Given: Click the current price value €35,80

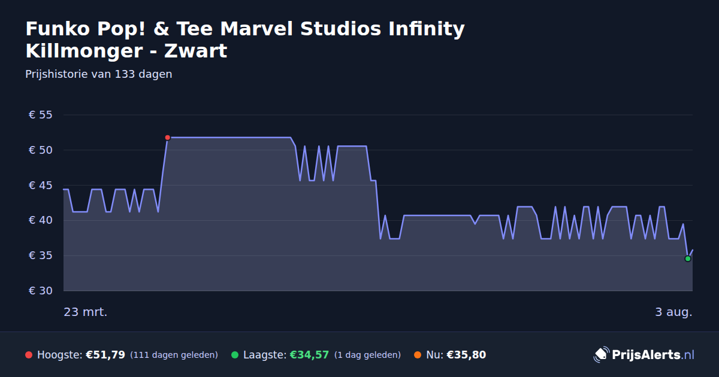Looking at the screenshot, I should [466, 355].
